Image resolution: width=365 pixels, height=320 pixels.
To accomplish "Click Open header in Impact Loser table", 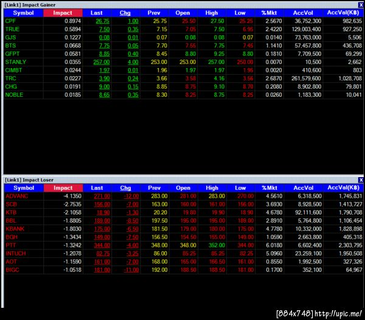I will coord(184,188).
